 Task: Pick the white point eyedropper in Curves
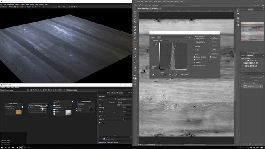[176, 74]
